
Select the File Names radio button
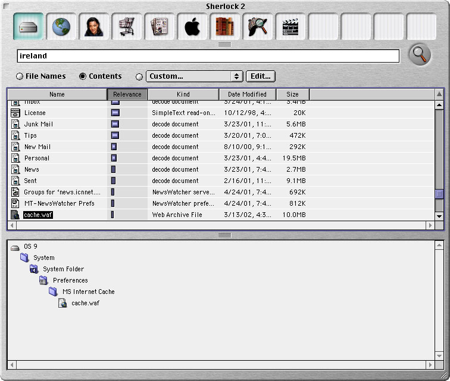point(19,76)
